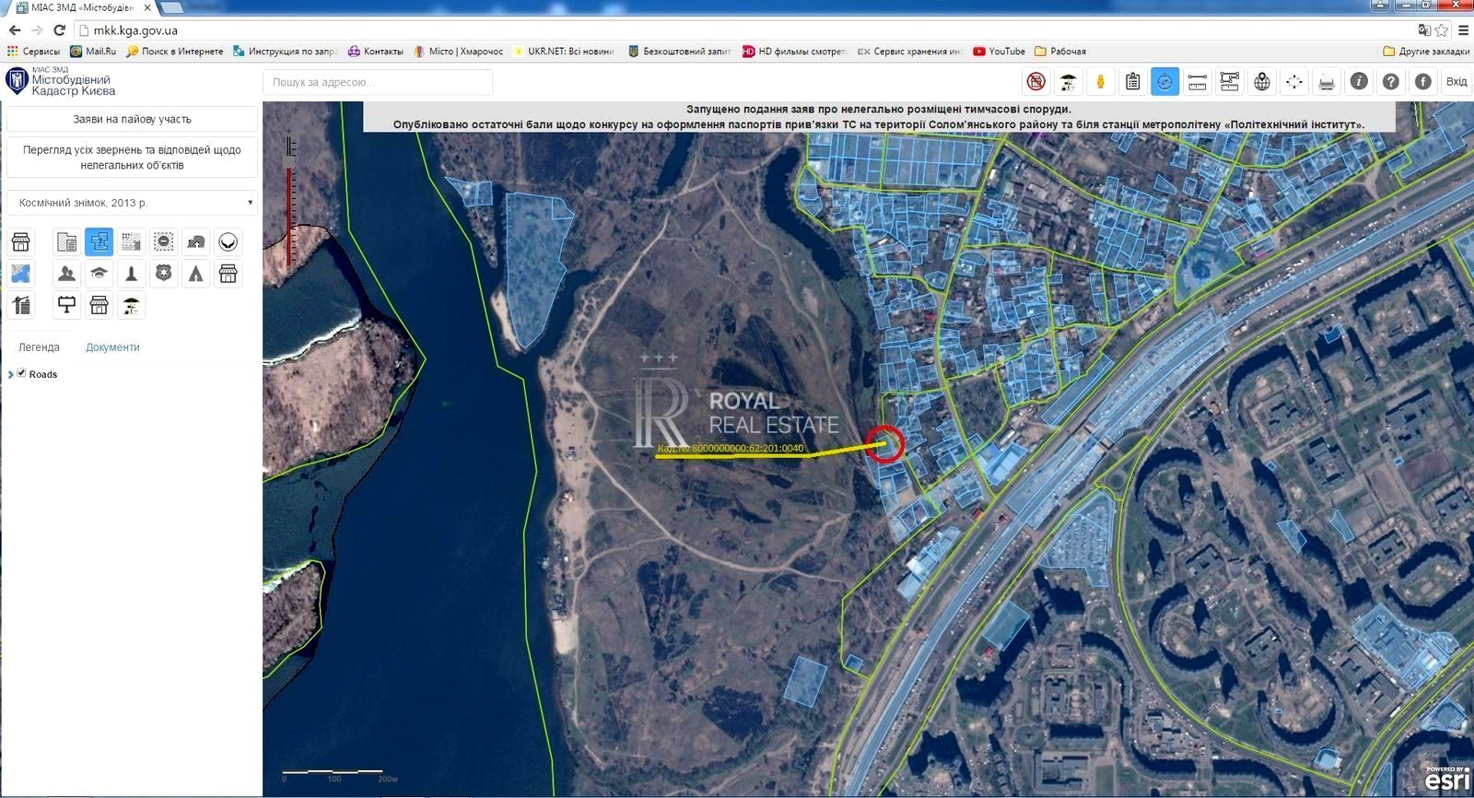1474x798 pixels.
Task: Reload the page with browser refresh button
Action: 59,30
